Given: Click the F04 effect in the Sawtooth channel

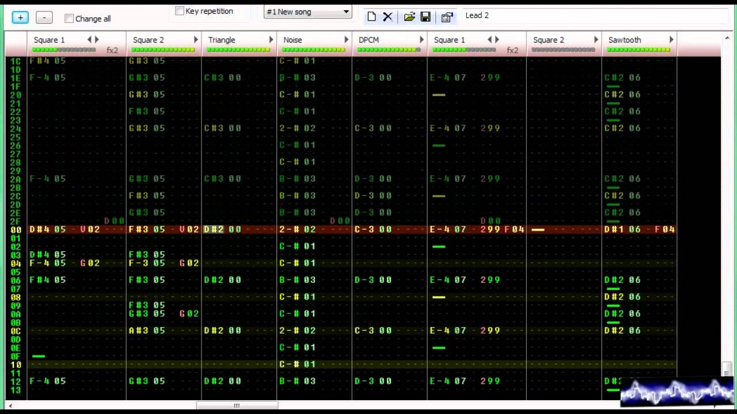Looking at the screenshot, I should click(x=665, y=229).
